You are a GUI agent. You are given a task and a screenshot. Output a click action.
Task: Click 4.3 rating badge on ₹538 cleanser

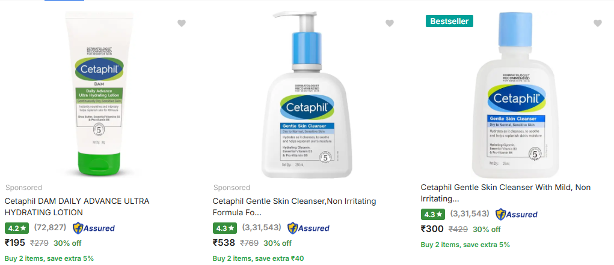click(224, 228)
